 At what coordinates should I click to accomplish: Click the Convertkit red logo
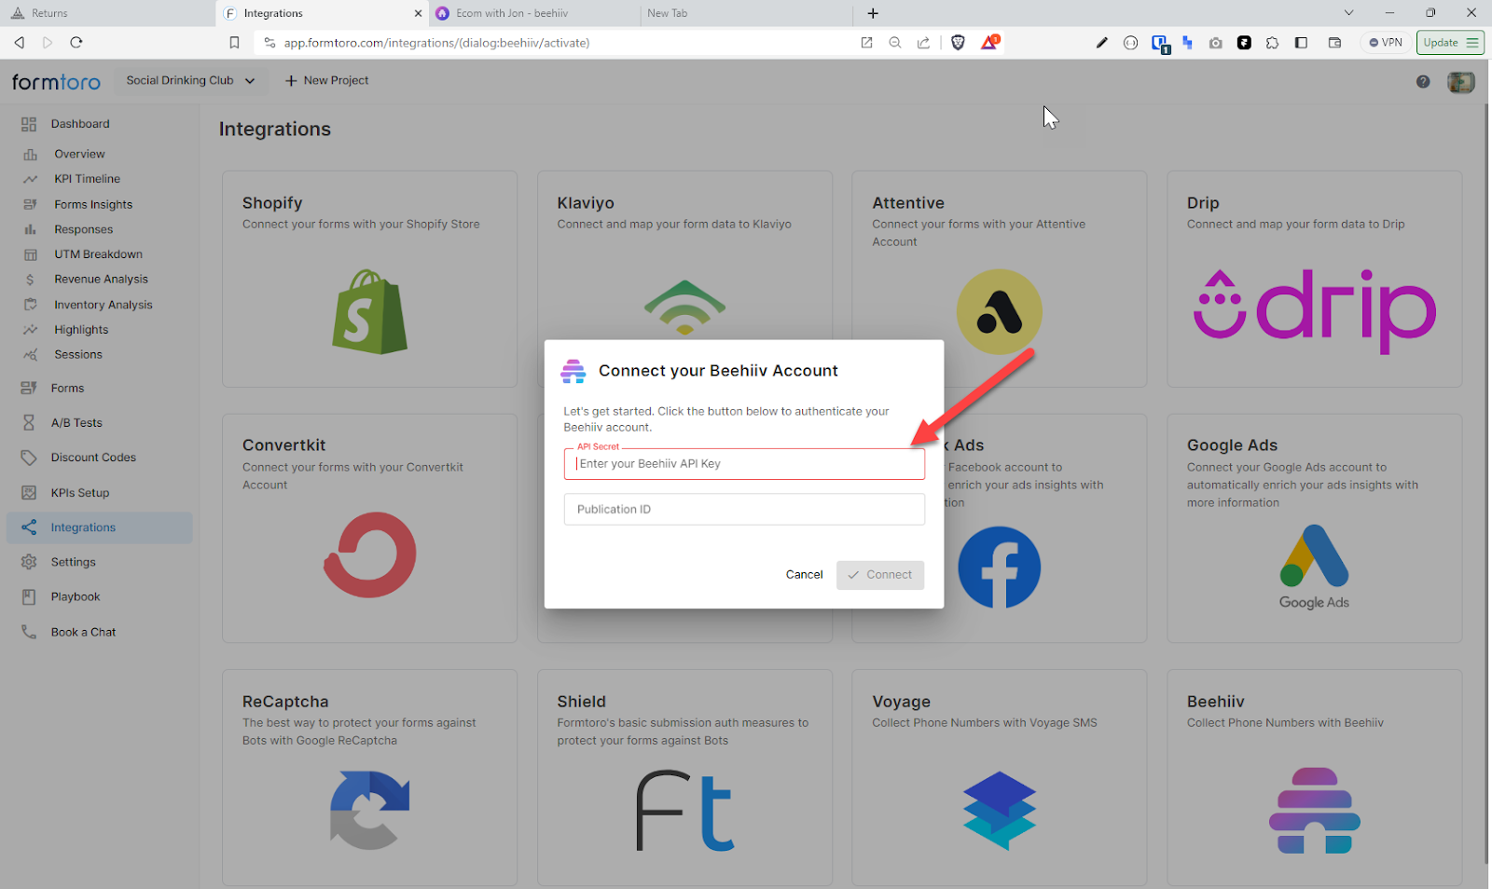click(x=369, y=555)
